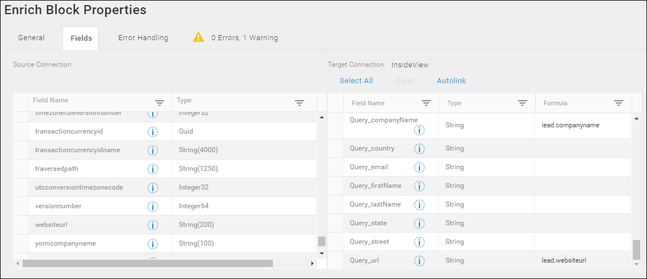Click the warning triangle icon
This screenshot has width=647, height=279.
click(199, 37)
